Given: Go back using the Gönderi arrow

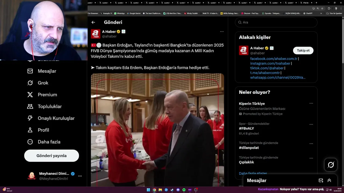Looking at the screenshot, I should click(x=93, y=23).
